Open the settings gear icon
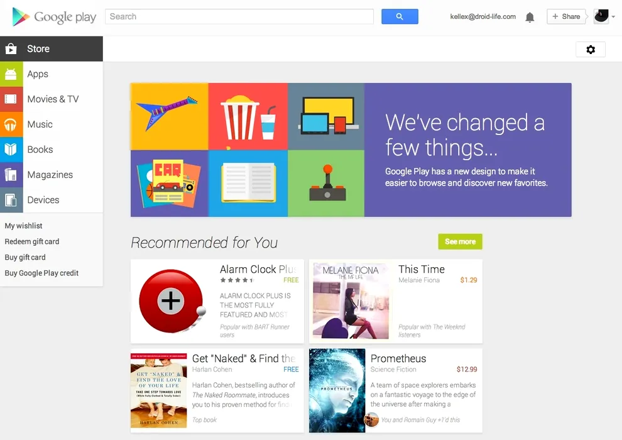The image size is (622, 440). coord(590,50)
